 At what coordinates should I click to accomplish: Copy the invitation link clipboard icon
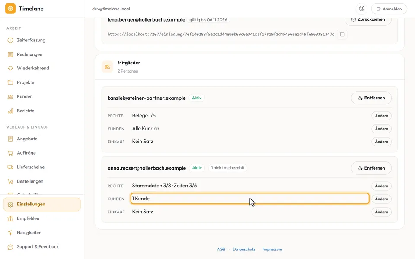tap(342, 34)
